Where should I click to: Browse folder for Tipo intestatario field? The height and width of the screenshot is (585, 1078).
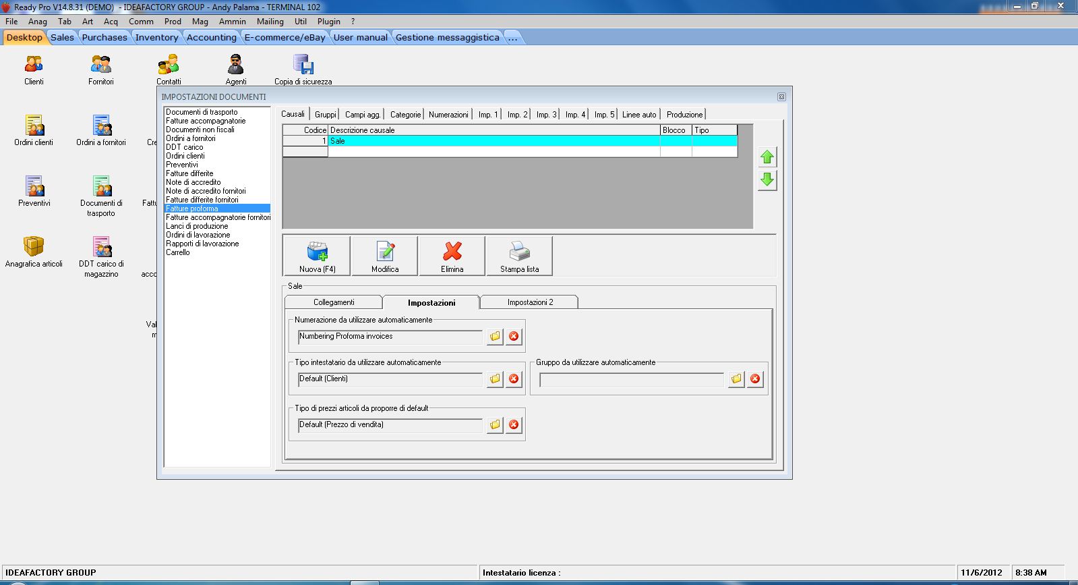coord(496,379)
